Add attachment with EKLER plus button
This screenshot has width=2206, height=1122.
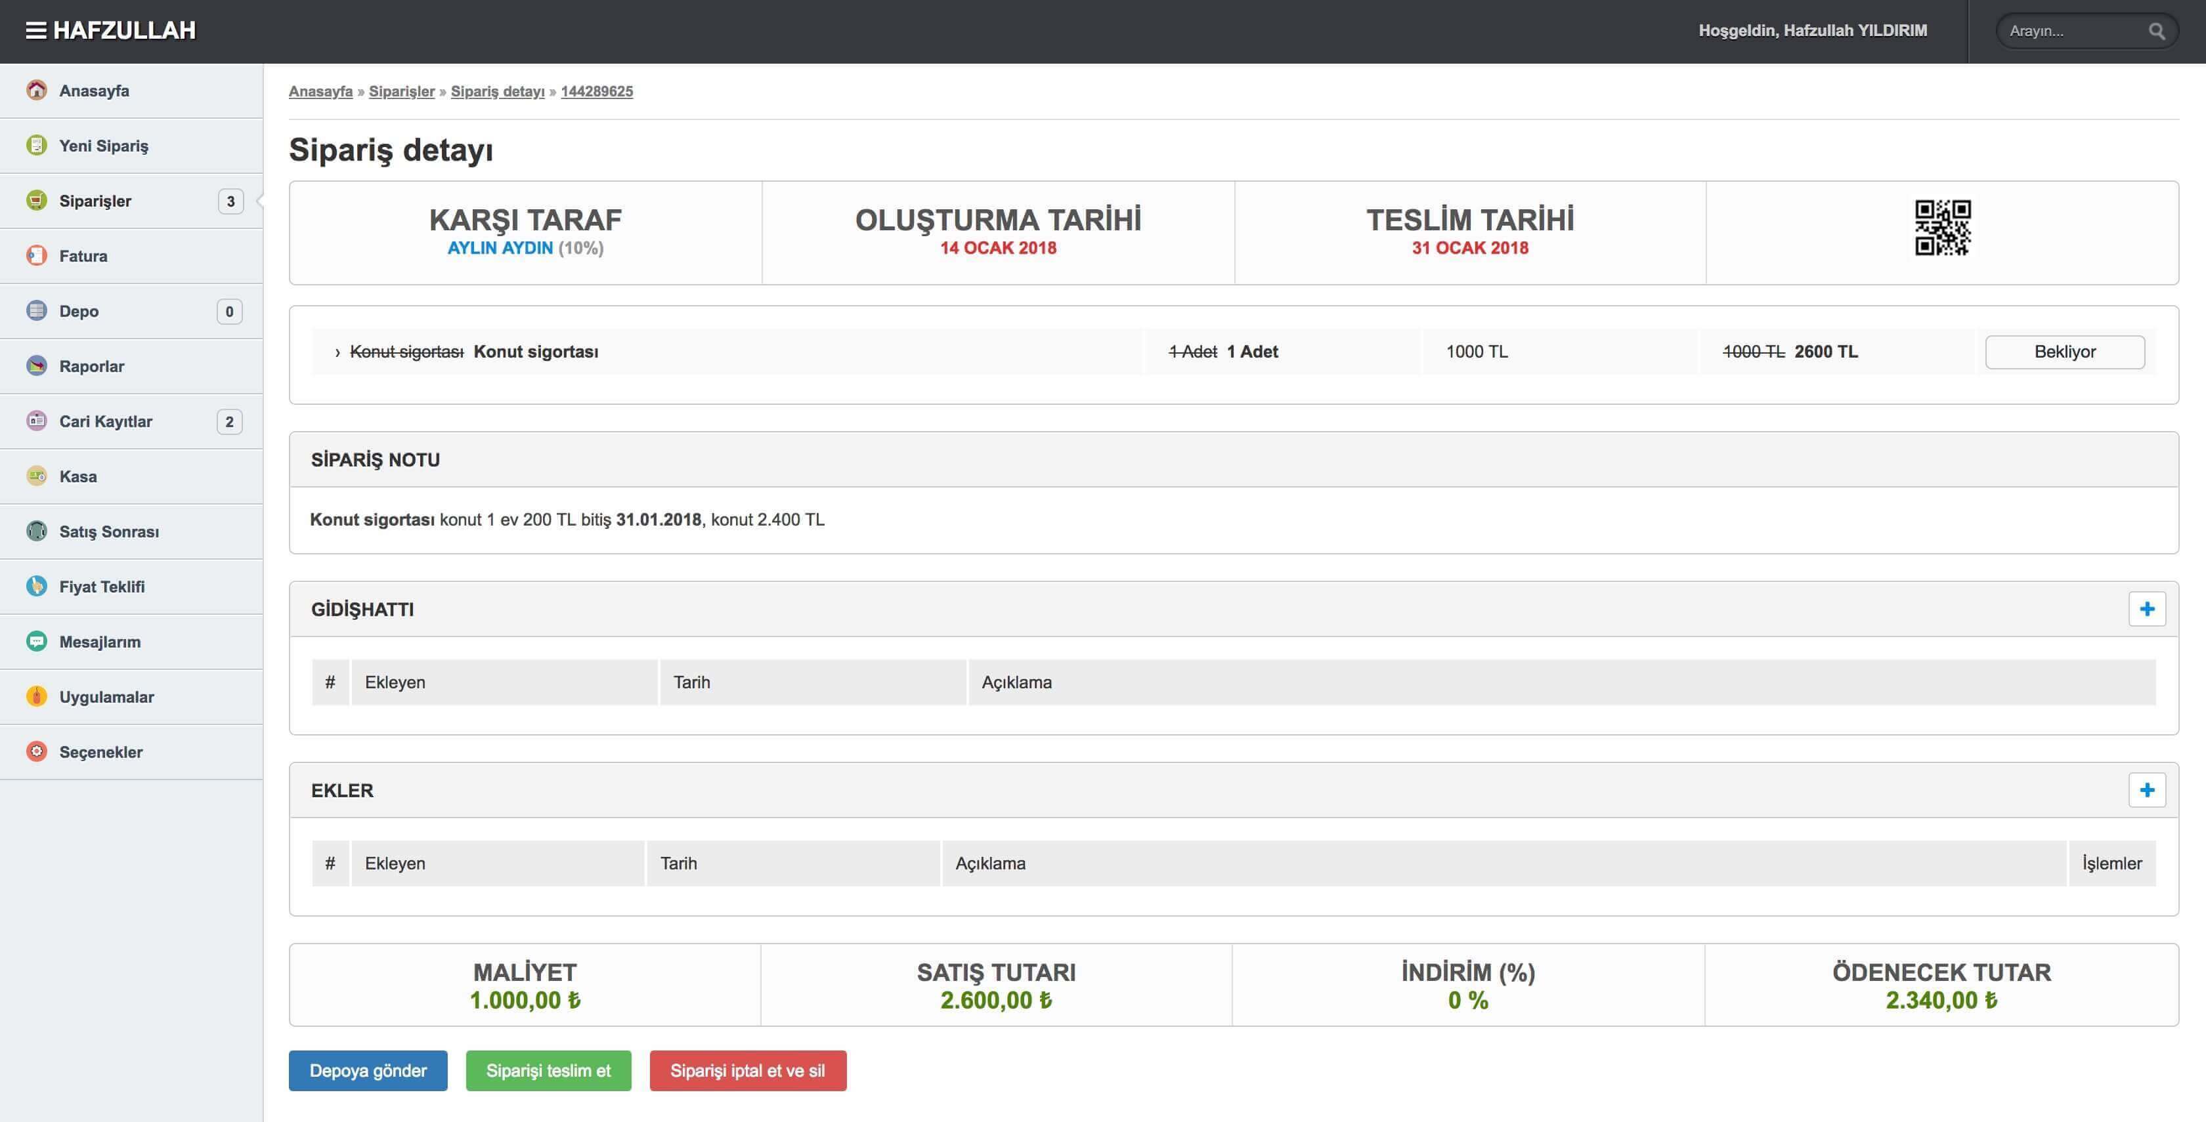(2146, 790)
